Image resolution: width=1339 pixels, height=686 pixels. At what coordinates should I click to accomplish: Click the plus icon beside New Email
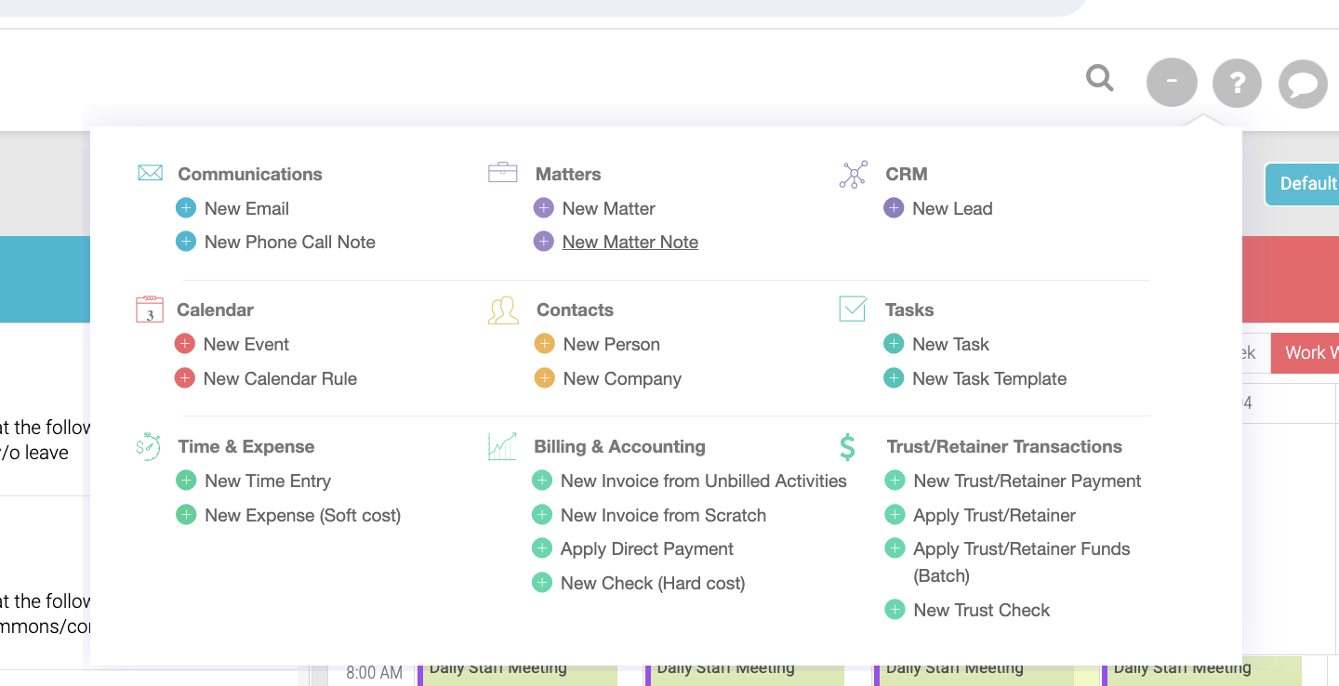pos(186,208)
